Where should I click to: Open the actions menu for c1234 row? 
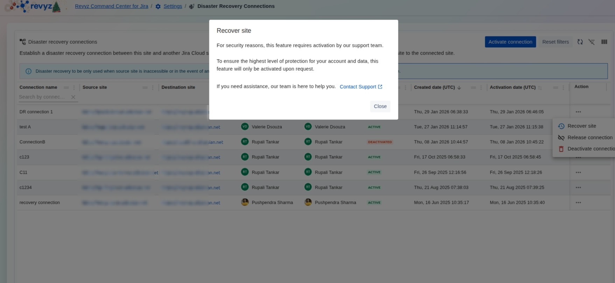tap(578, 187)
